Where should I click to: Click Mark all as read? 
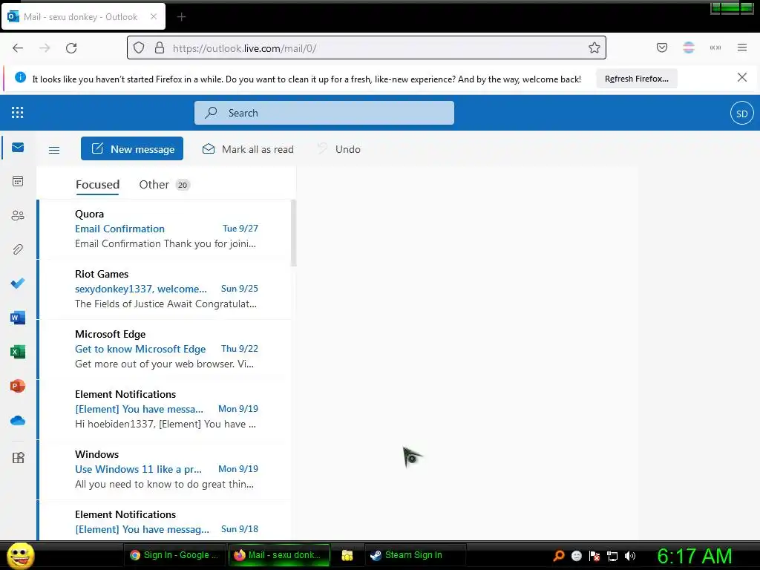point(248,149)
